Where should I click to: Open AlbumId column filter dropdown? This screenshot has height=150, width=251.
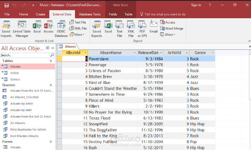click(x=85, y=53)
